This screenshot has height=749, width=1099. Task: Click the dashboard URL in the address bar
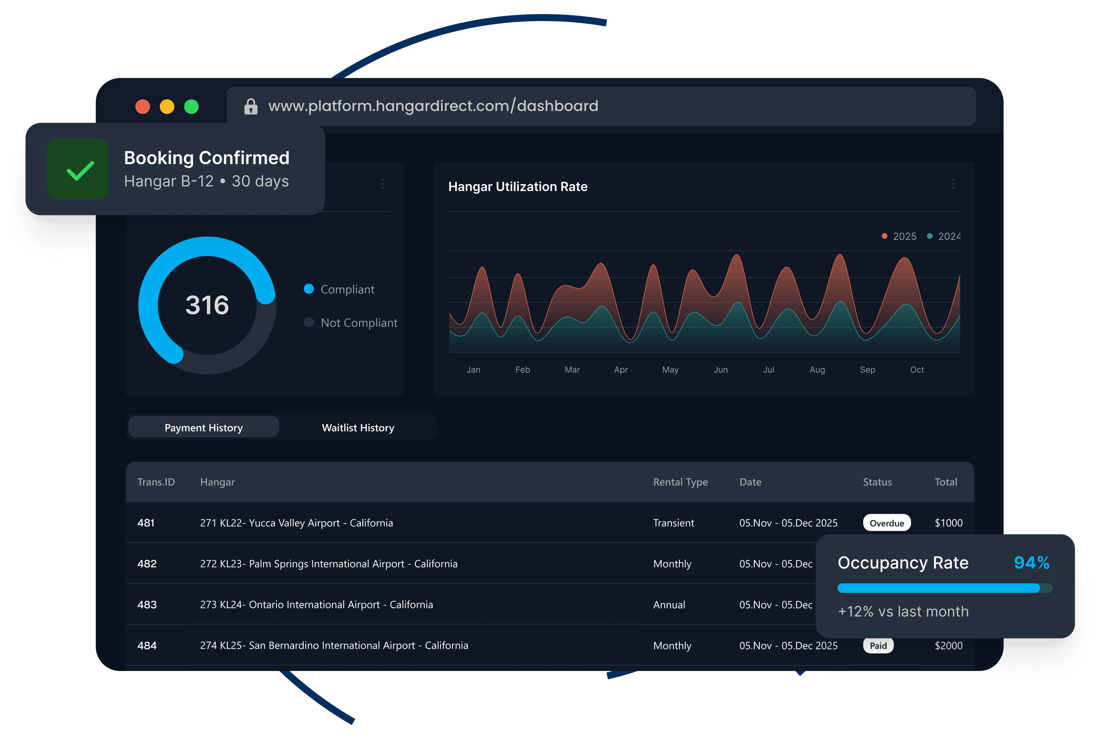tap(433, 106)
